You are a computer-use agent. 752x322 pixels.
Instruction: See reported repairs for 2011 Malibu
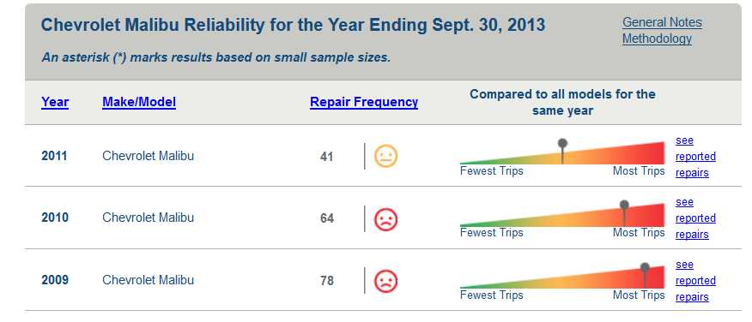(695, 157)
